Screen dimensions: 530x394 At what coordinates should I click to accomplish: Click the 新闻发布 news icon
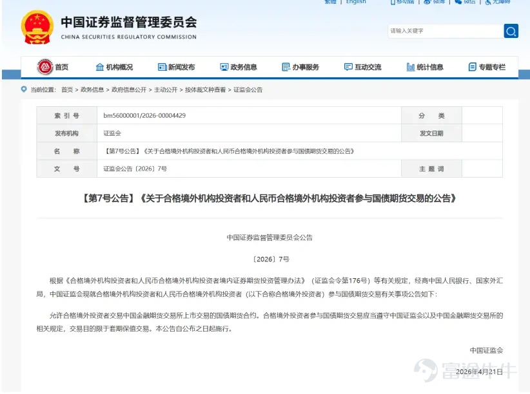tap(162, 67)
